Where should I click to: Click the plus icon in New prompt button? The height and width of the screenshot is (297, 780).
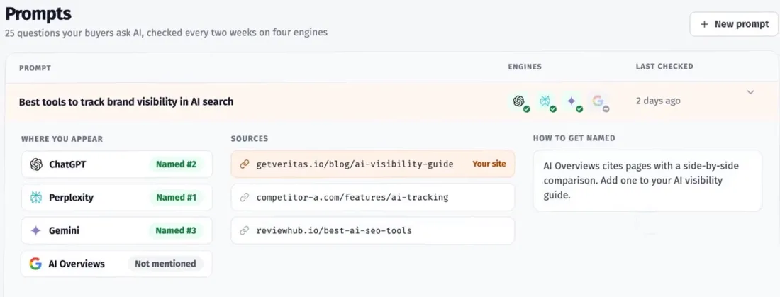coord(704,24)
